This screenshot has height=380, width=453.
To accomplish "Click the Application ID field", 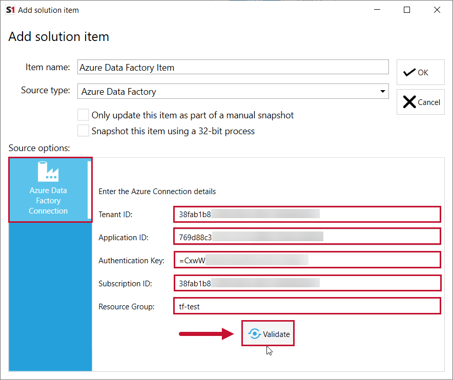I will pos(307,237).
